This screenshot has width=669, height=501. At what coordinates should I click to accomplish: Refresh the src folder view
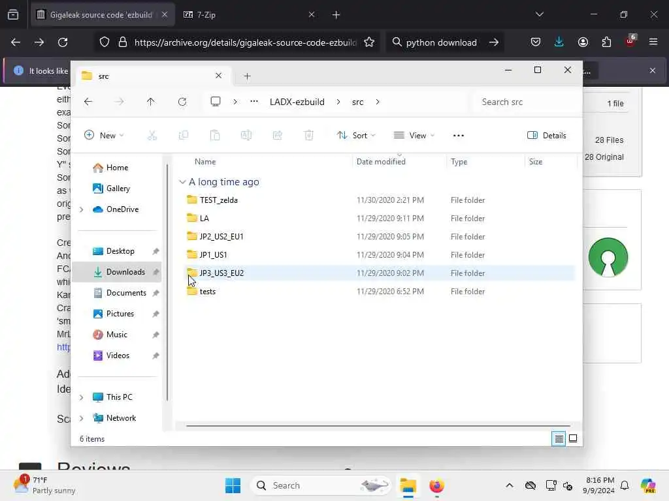[182, 102]
